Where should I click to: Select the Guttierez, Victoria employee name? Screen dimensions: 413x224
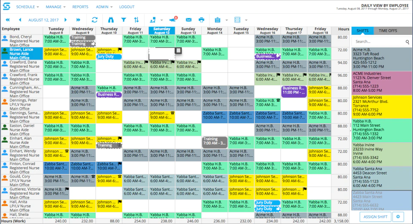coord(25,189)
